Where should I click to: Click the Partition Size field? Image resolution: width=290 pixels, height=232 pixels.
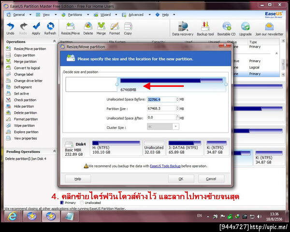click(161, 109)
